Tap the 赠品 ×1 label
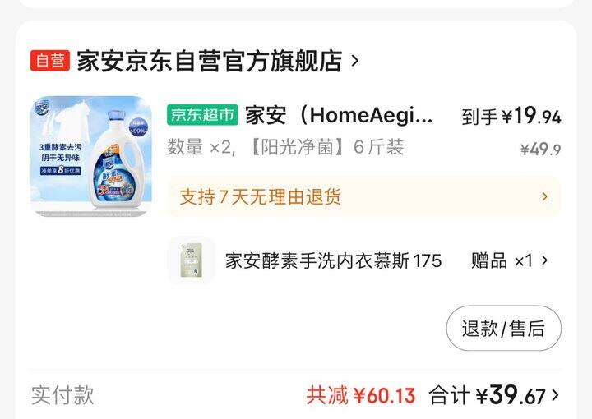This screenshot has height=419, width=592. coord(502,261)
